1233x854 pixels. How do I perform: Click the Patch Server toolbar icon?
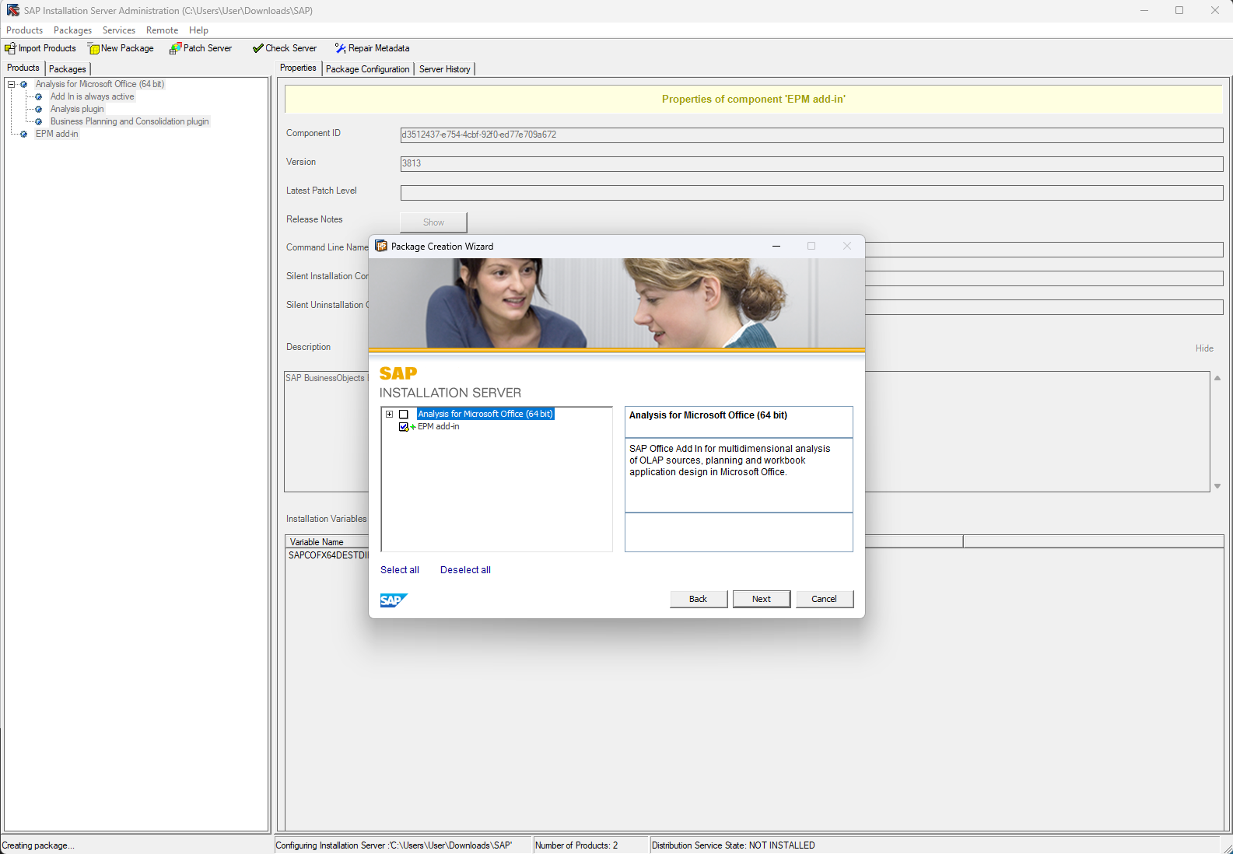pyautogui.click(x=176, y=48)
